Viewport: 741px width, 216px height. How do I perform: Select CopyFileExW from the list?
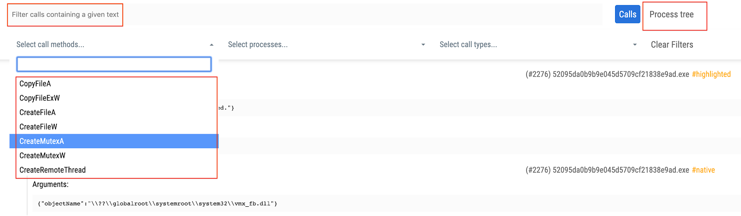pos(40,98)
